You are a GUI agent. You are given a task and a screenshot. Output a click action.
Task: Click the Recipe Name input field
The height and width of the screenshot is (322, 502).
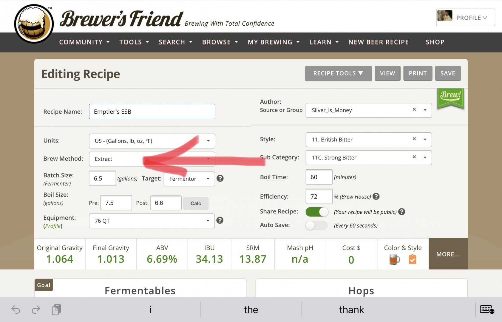coord(152,112)
